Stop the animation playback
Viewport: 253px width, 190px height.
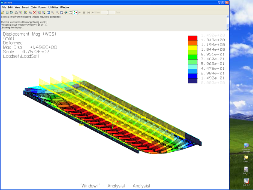[84, 12]
